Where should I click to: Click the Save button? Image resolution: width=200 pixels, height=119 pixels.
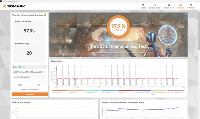[x=38, y=85]
